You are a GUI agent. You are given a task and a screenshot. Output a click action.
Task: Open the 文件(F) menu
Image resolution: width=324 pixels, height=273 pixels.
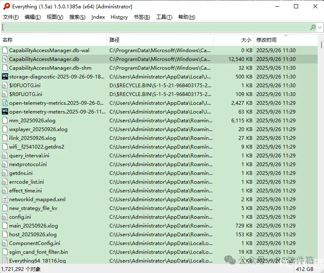tap(10, 17)
